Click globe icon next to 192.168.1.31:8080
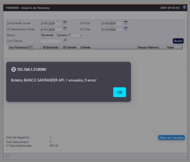 [x=13, y=69]
